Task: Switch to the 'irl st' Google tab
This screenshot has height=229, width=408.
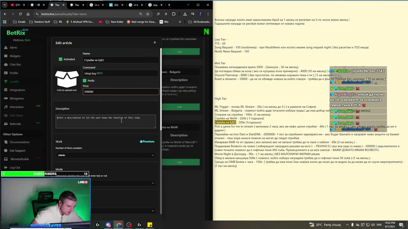Action: (96, 5)
